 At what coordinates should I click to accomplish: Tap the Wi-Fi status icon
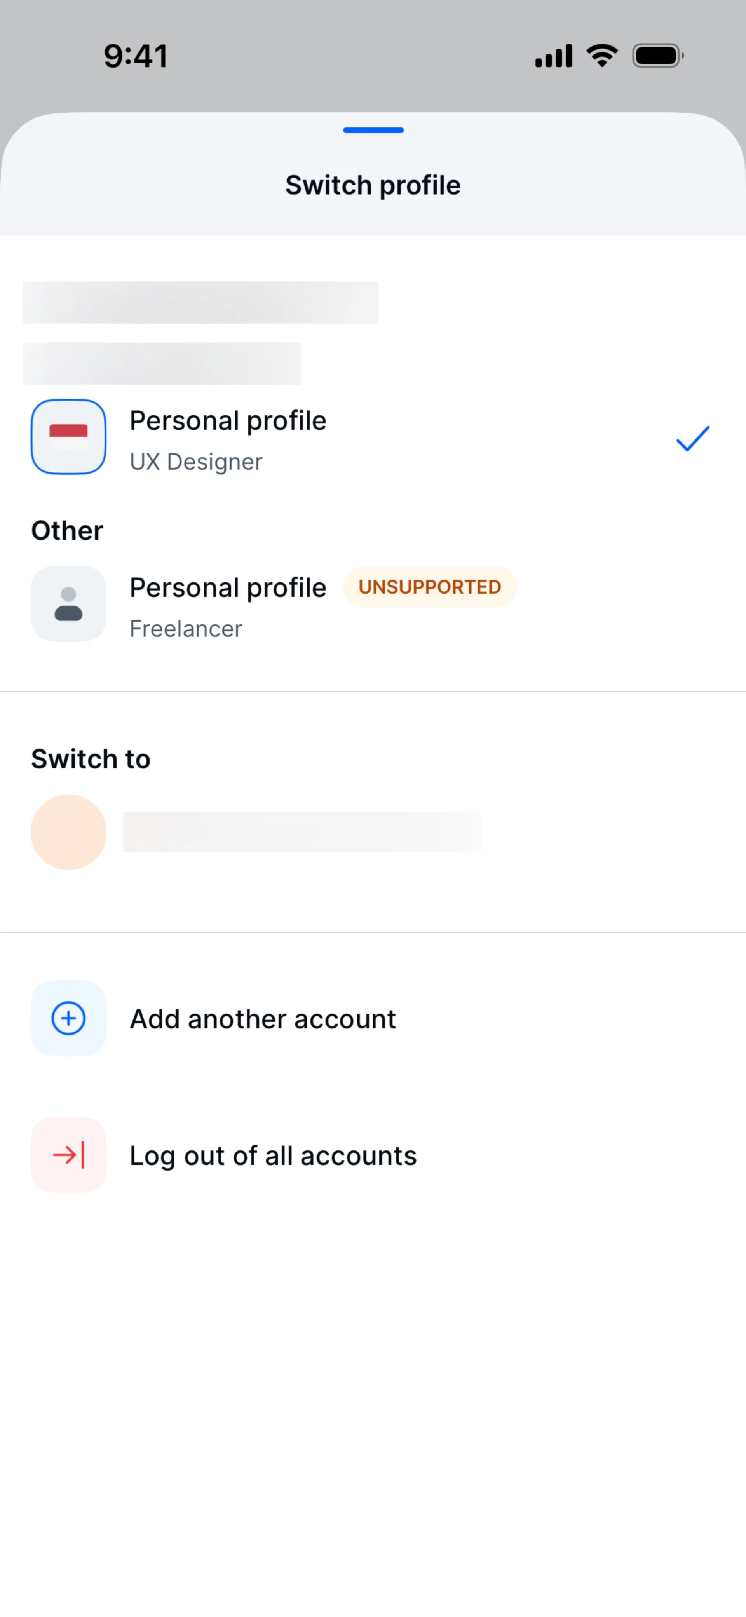click(602, 56)
